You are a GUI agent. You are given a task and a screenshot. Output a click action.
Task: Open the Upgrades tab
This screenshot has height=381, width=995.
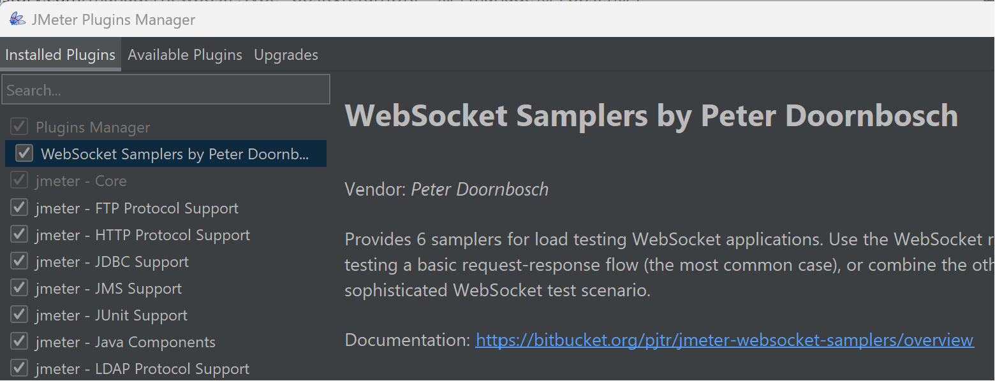(x=286, y=55)
